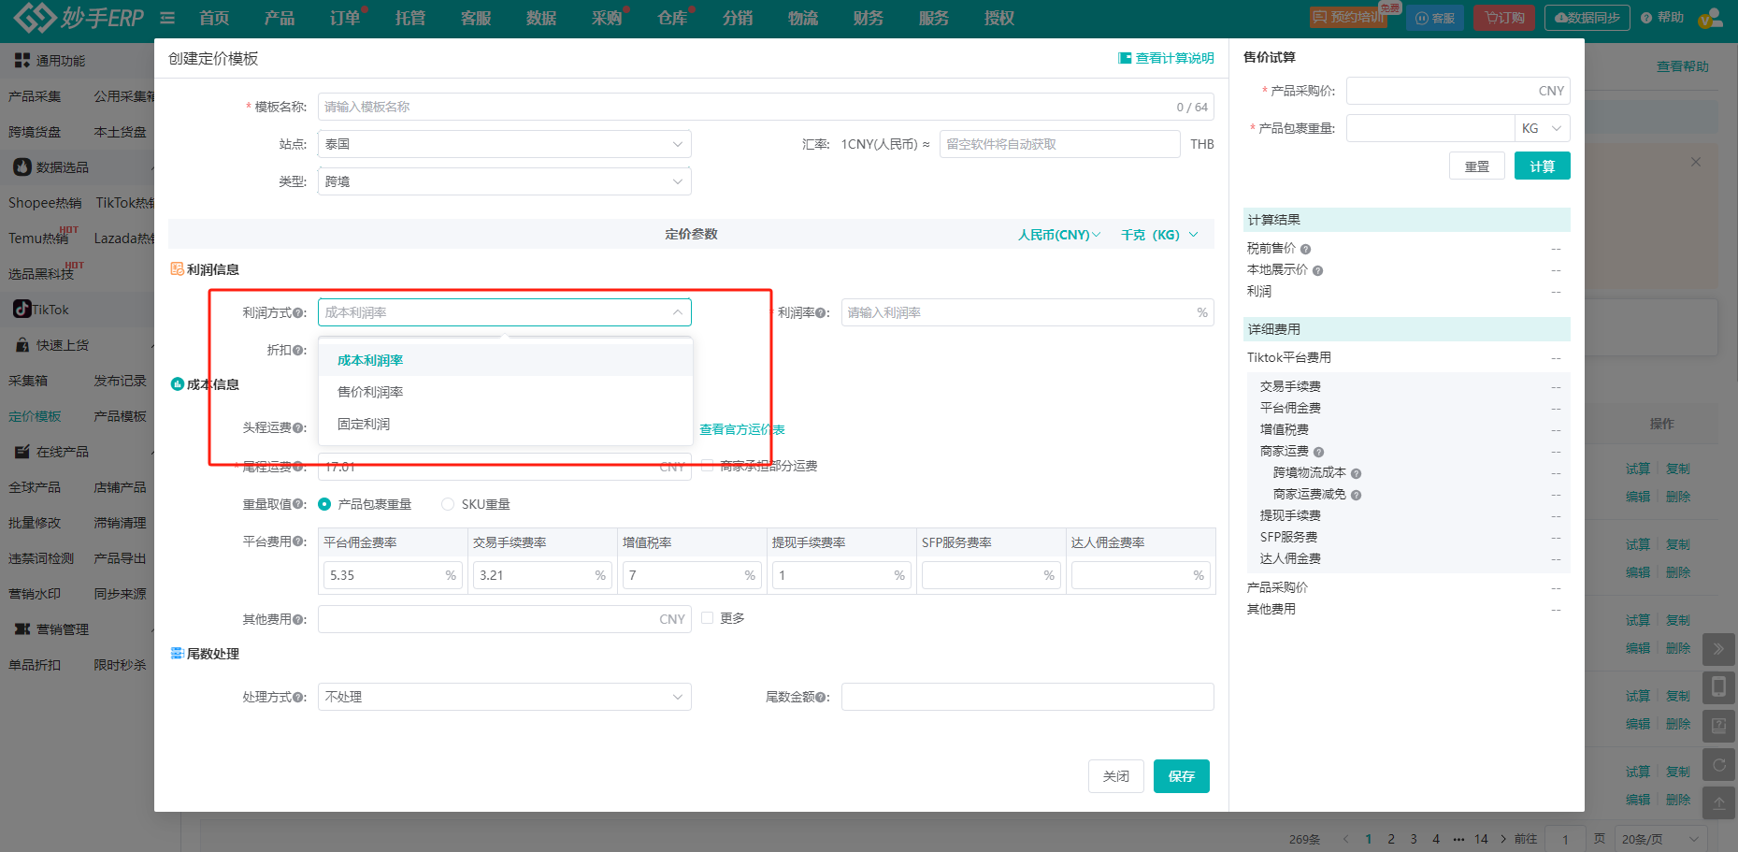Click the hamburger menu icon beside logo
This screenshot has height=852, width=1738.
coord(167,18)
